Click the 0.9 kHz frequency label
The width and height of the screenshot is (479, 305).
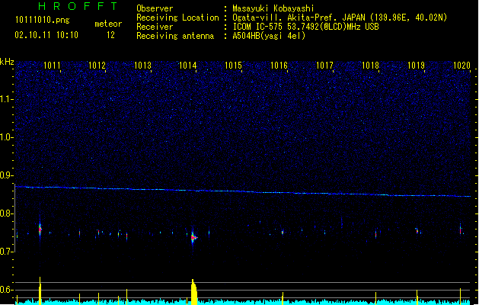click(7, 175)
